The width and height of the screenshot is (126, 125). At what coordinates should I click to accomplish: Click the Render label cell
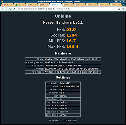coord(52,83)
